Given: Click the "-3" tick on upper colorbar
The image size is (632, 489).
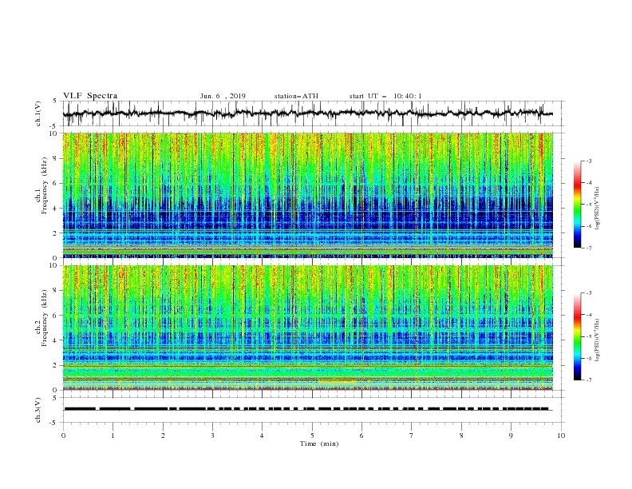Looking at the screenshot, I should [x=589, y=161].
